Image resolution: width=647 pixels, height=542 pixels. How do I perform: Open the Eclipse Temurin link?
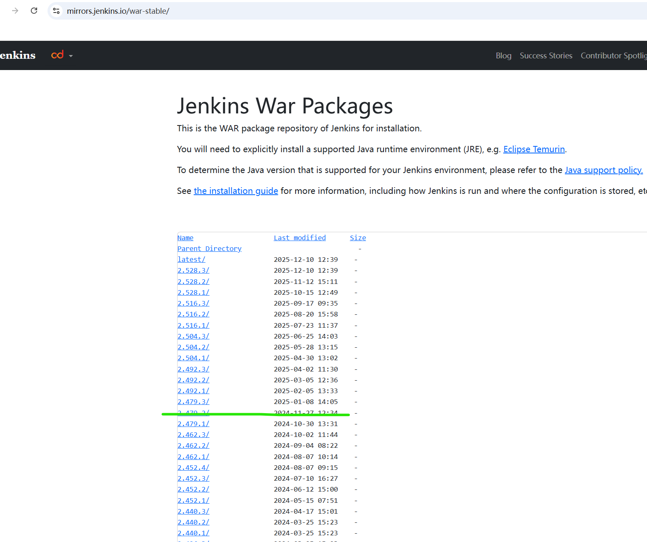(534, 149)
